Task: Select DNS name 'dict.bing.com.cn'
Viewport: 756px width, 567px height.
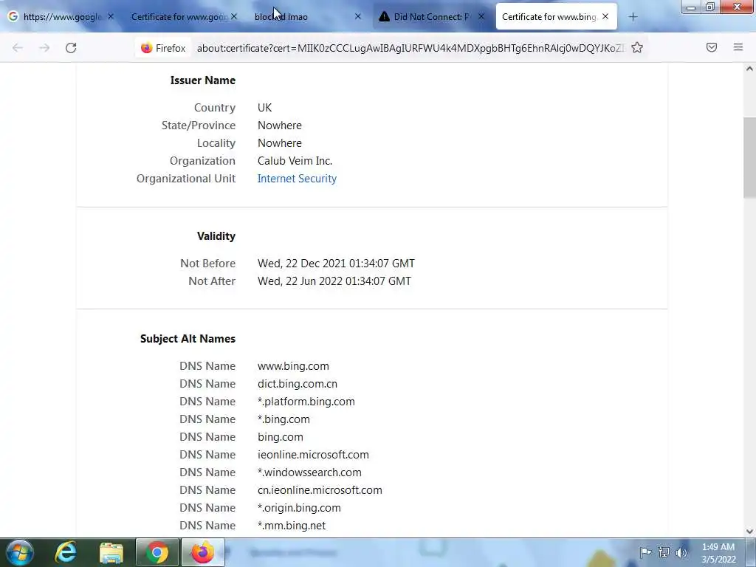Action: point(298,384)
